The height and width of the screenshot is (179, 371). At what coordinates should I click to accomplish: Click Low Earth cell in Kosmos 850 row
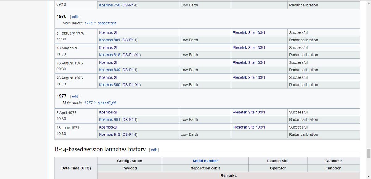point(205,85)
